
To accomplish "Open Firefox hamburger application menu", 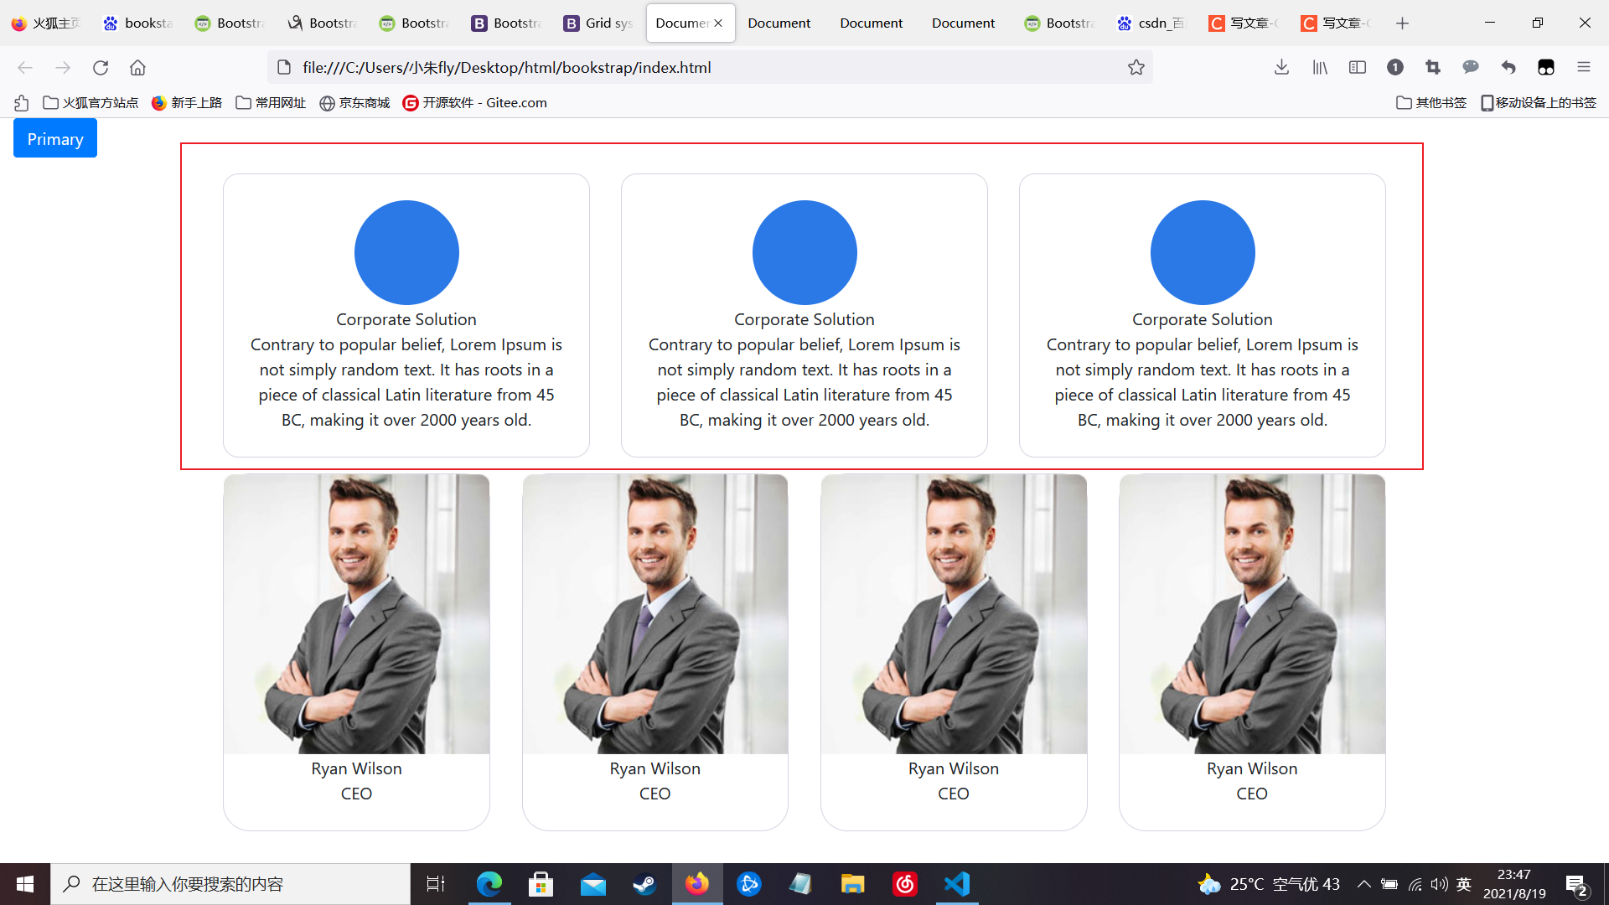I will tap(1583, 67).
